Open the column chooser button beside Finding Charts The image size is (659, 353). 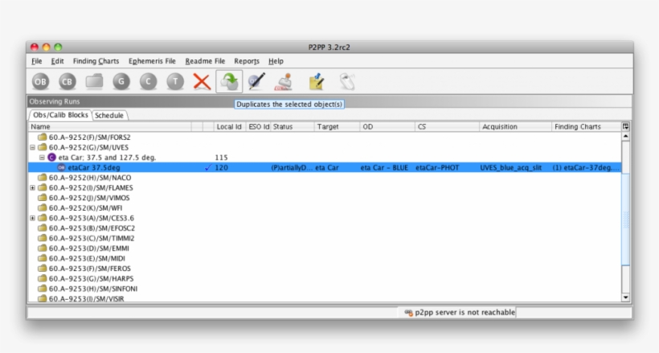click(x=626, y=127)
